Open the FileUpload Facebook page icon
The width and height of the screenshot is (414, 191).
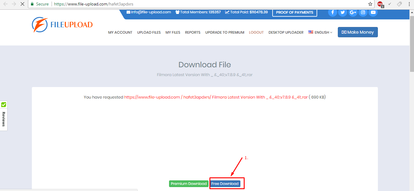pos(333,12)
